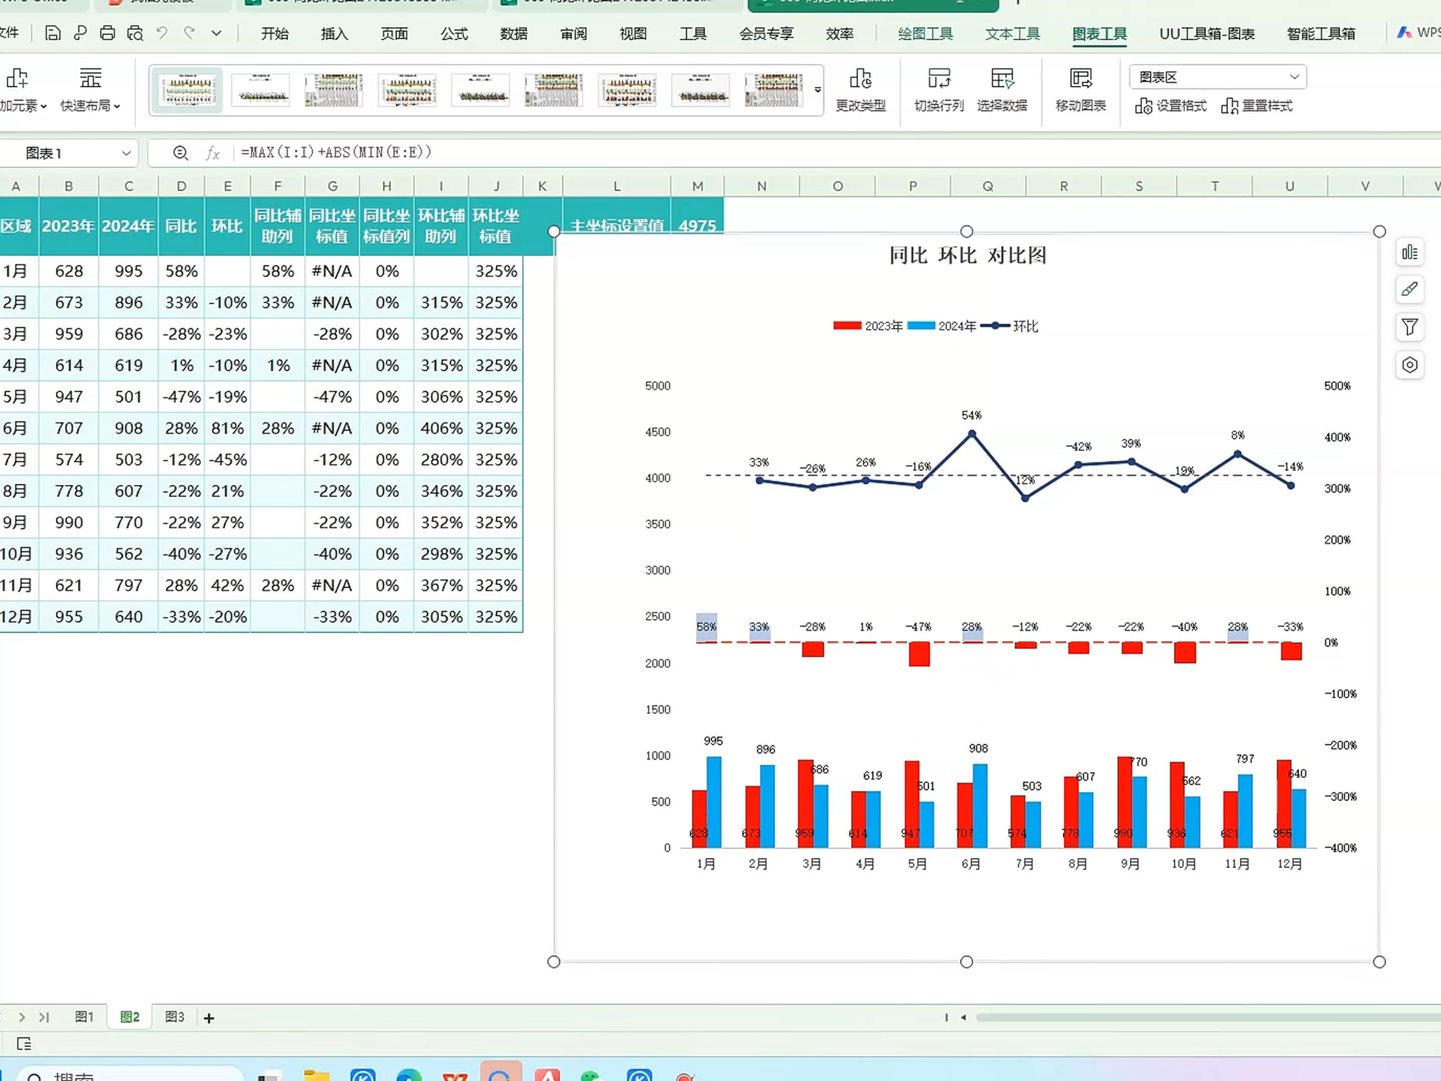Click 重置样式 button

1257,106
